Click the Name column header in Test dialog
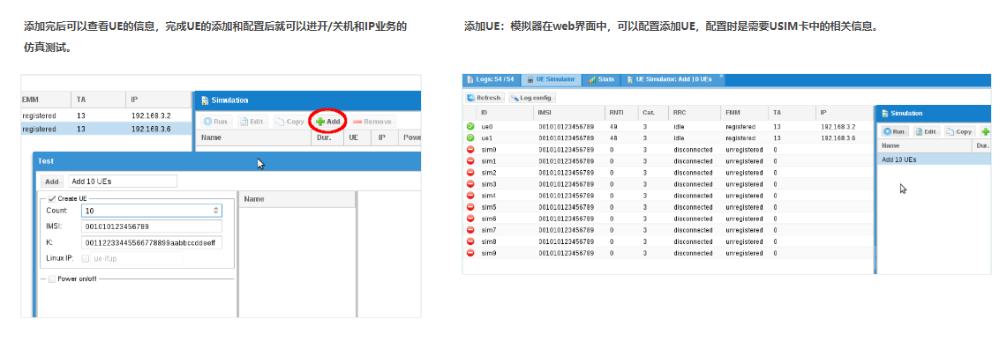The width and height of the screenshot is (1007, 349). pos(297,199)
